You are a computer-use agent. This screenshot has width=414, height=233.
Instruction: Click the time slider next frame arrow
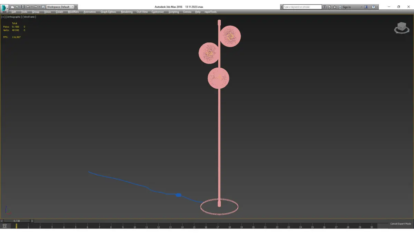pos(32,221)
